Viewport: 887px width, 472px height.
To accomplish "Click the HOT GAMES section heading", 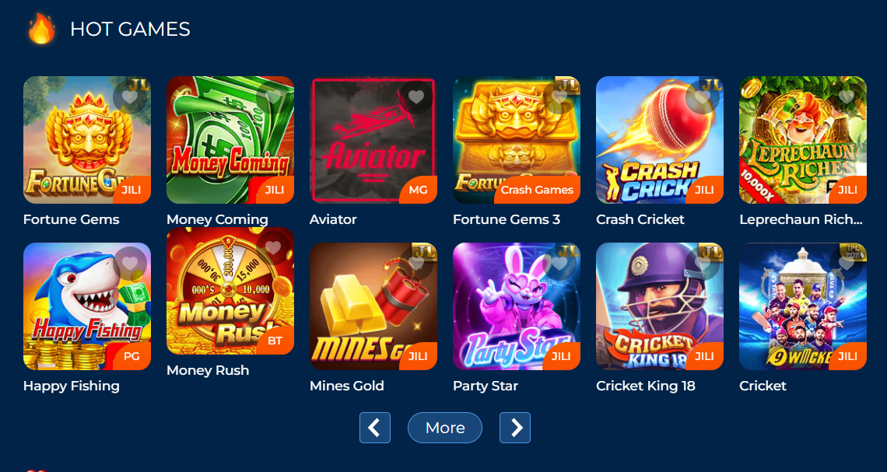I will point(130,30).
